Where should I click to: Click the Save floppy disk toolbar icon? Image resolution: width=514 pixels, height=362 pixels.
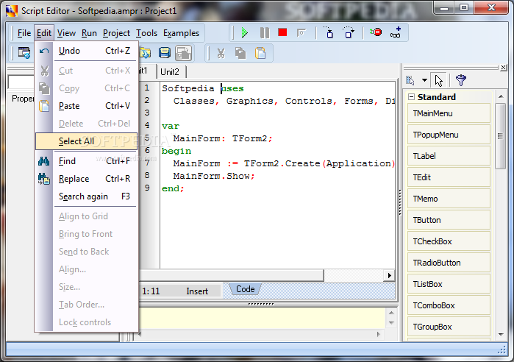click(165, 53)
